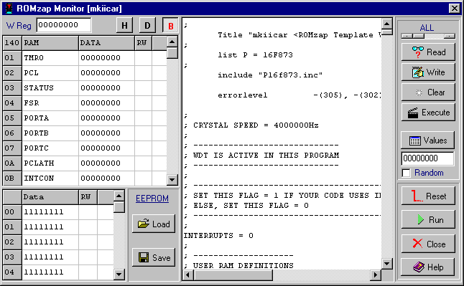Image resolution: width=464 pixels, height=286 pixels.
Task: Reset the processor with Reset button
Action: pos(428,196)
